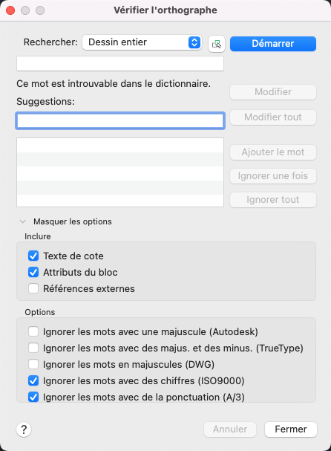331x451 pixels.
Task: Click into the Suggestions text field
Action: 120,120
